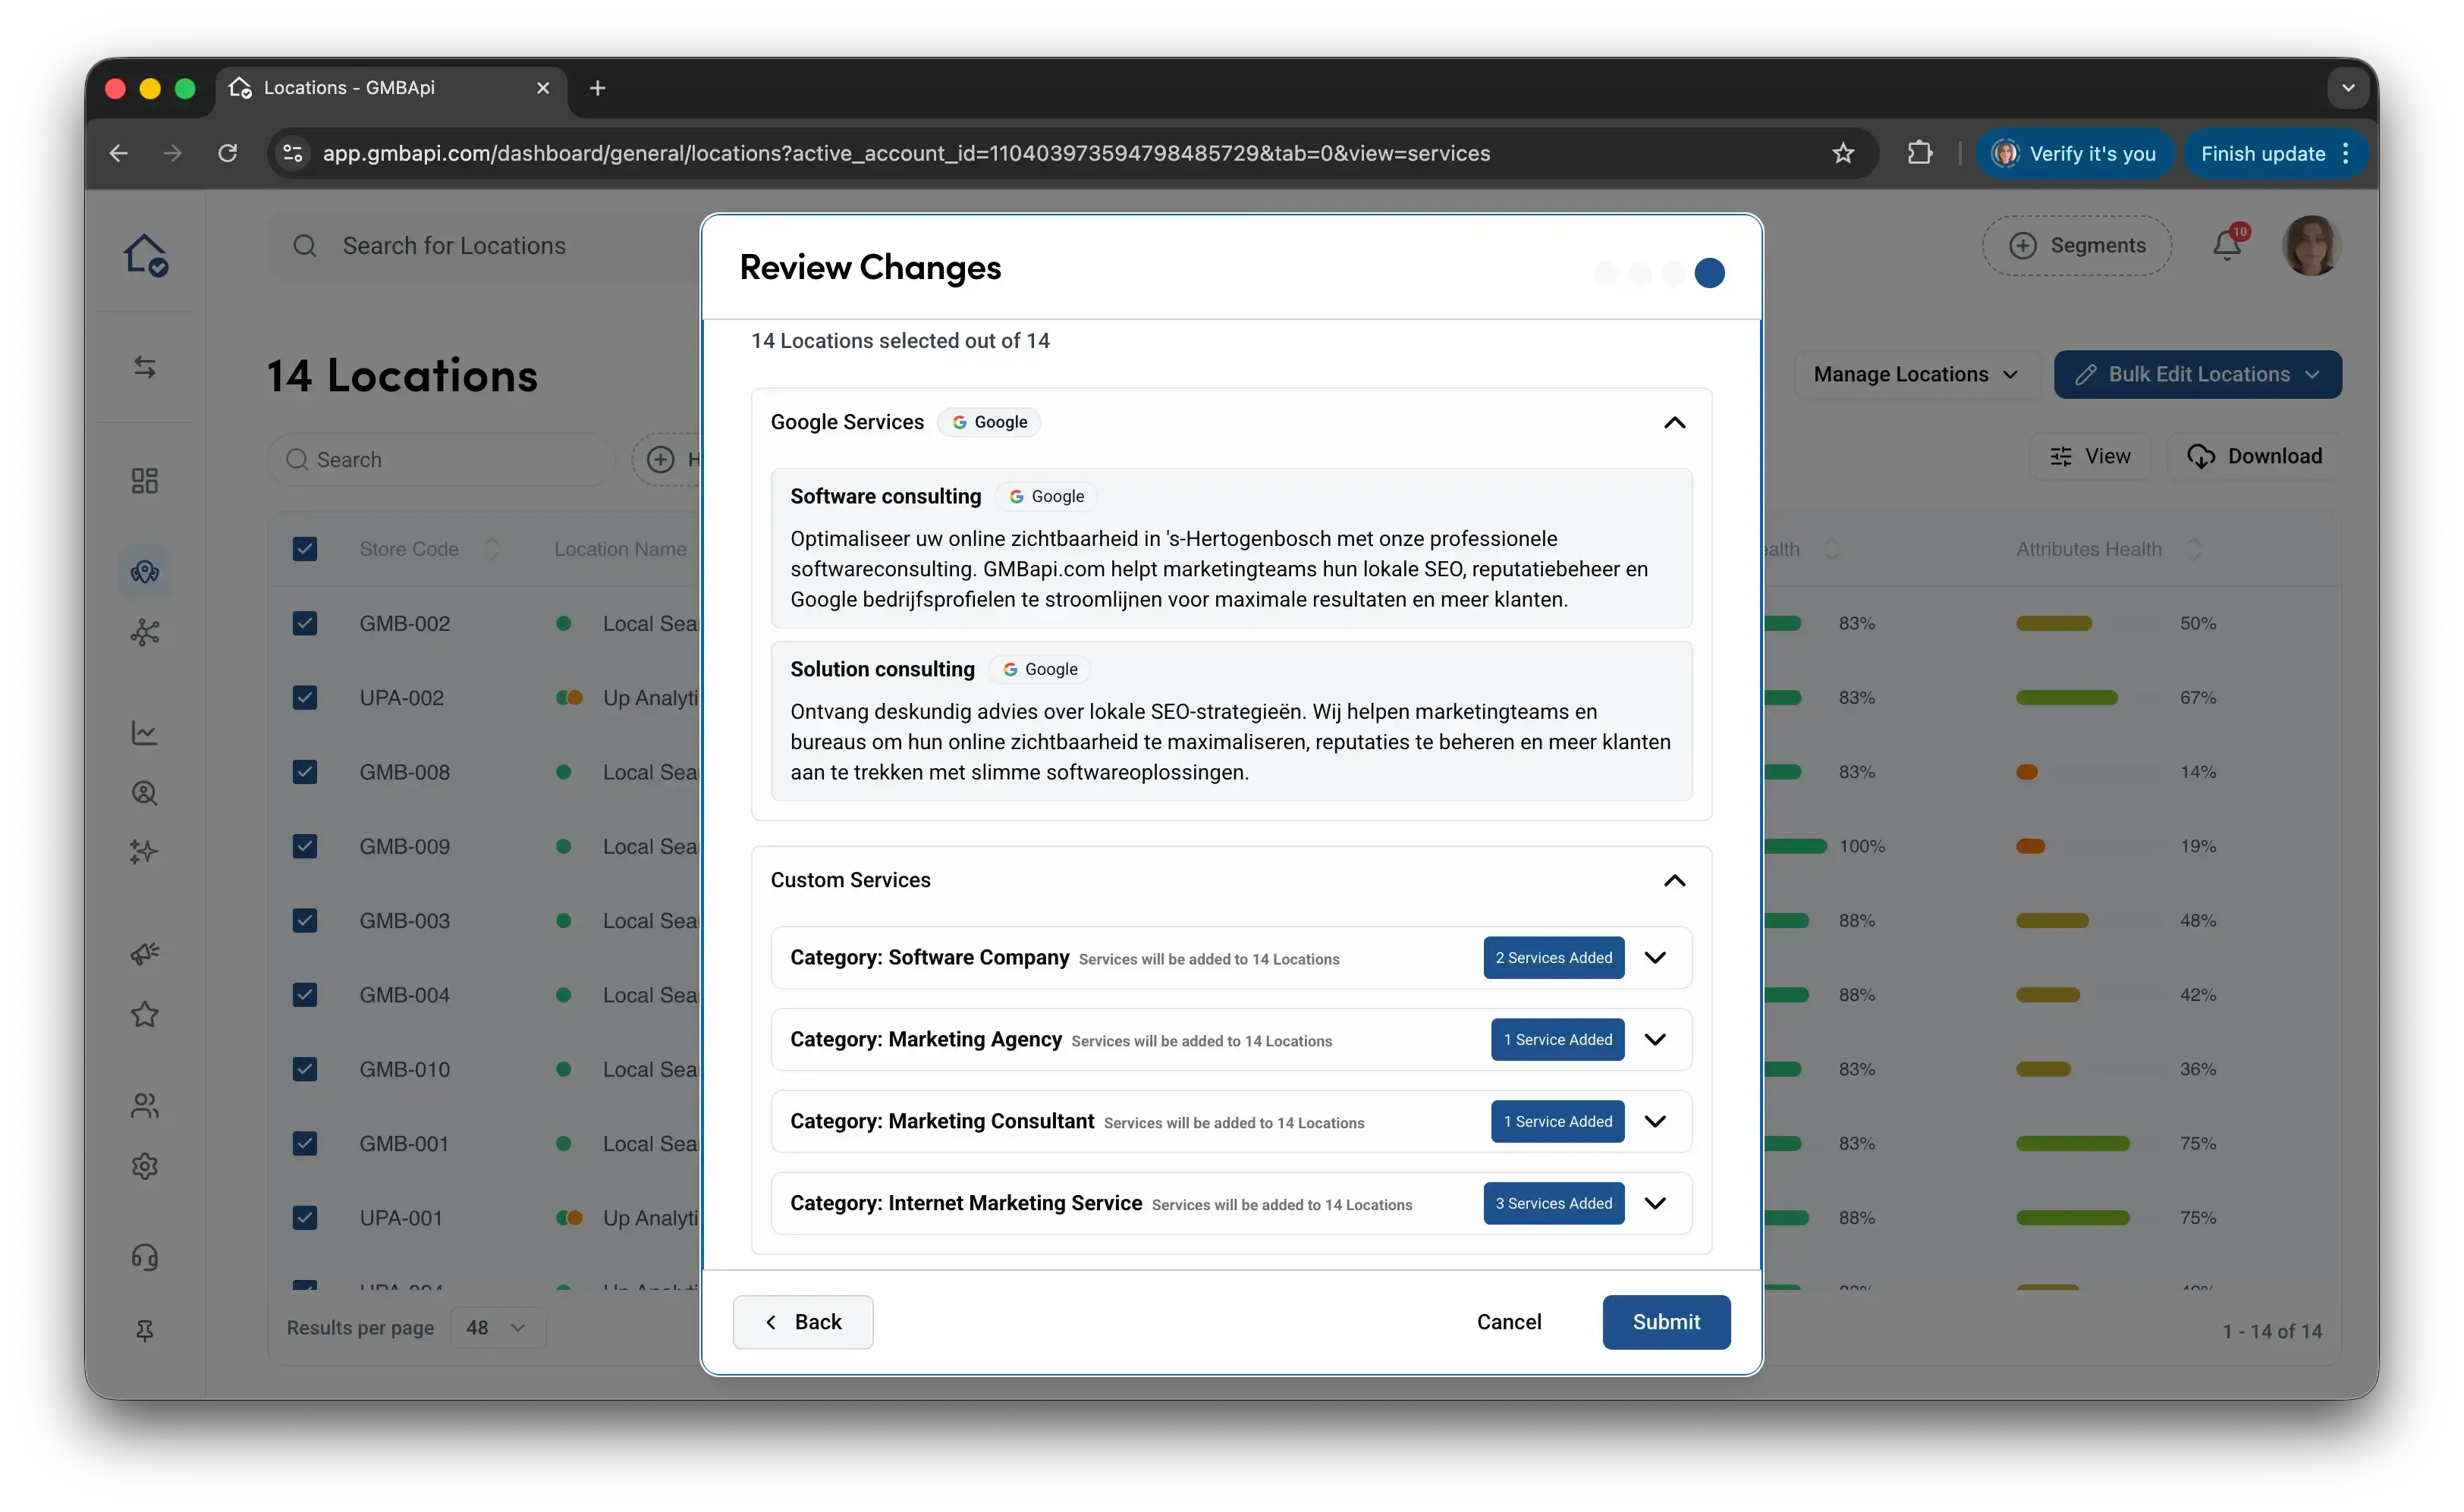Toggle the select-all checkbox in table header
This screenshot has height=1512, width=2464.
[x=305, y=549]
